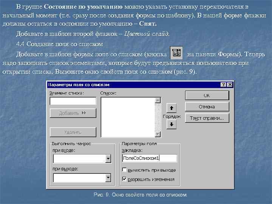Click the heading 4.4 Создание поля со списком
This screenshot has width=272, height=204.
60,44
